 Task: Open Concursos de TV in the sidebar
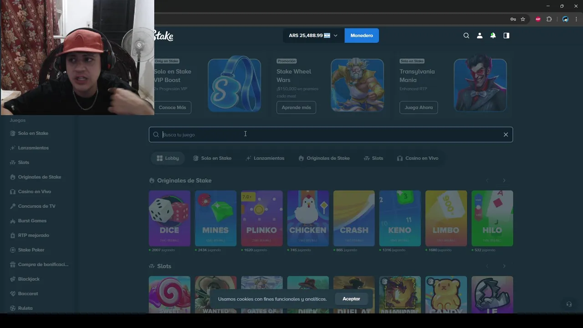(x=32, y=206)
